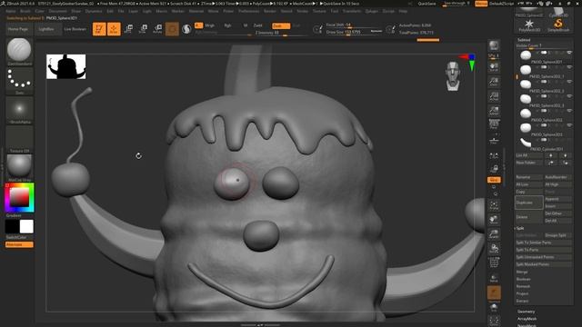Collapse the Subtool palette header
Screen dimensions: 582x327
click(524, 40)
